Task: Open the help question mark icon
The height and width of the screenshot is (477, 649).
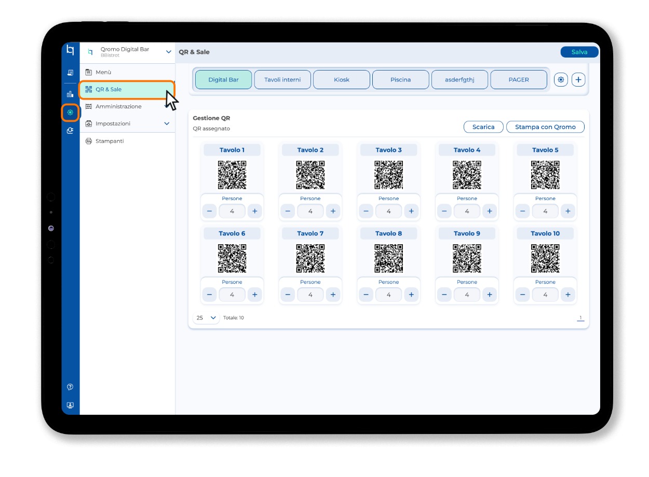Action: coord(70,387)
